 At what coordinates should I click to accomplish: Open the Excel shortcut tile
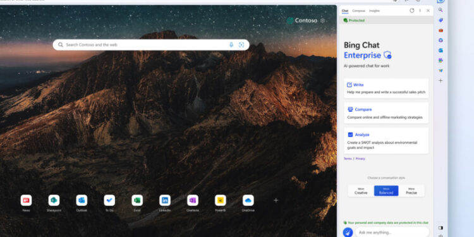[137, 200]
